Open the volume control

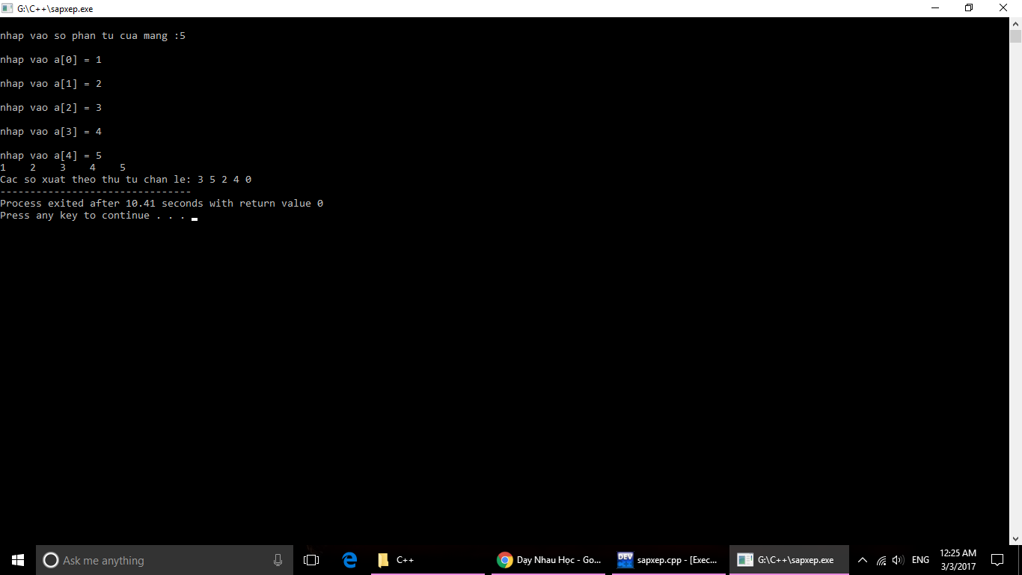[898, 560]
